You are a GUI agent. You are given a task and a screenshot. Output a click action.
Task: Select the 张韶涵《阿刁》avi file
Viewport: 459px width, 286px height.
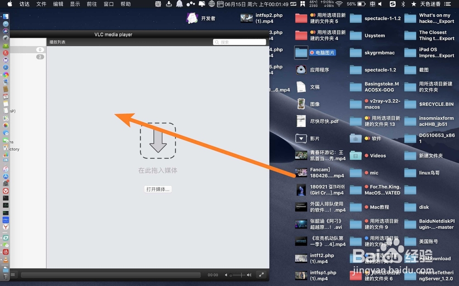pyautogui.click(x=319, y=224)
